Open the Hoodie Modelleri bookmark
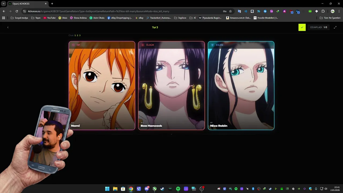Viewport: 343px width, 193px height. [266, 18]
